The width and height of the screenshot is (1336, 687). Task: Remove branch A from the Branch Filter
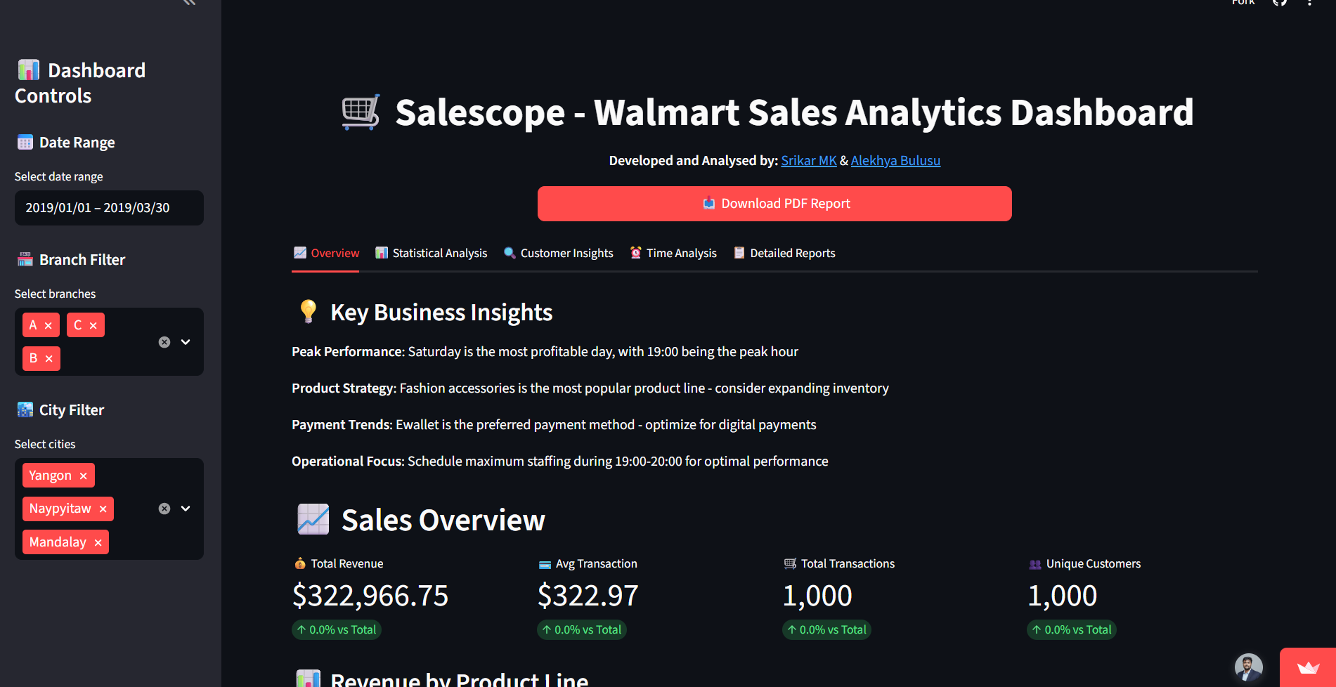point(50,325)
